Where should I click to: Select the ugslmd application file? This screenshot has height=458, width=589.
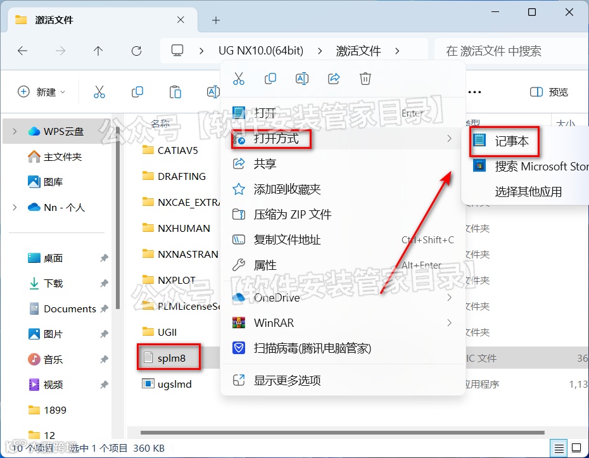pos(167,384)
